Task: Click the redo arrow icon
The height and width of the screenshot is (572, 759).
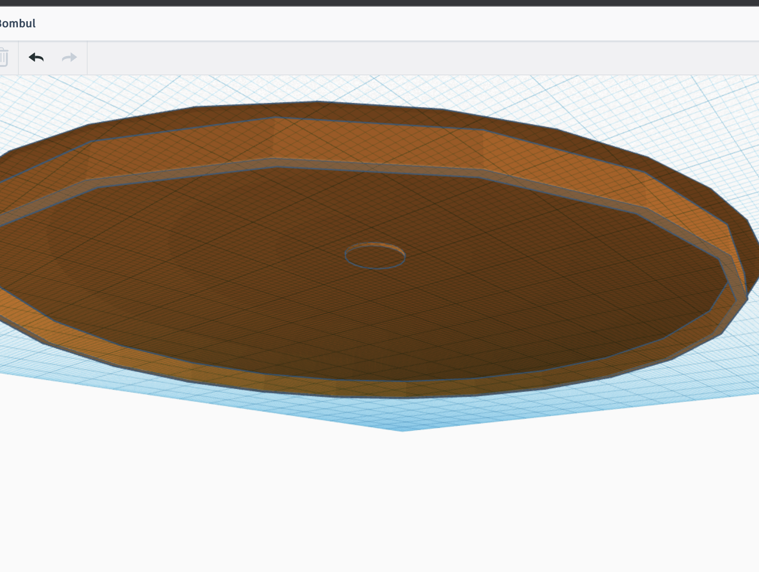Action: click(69, 57)
